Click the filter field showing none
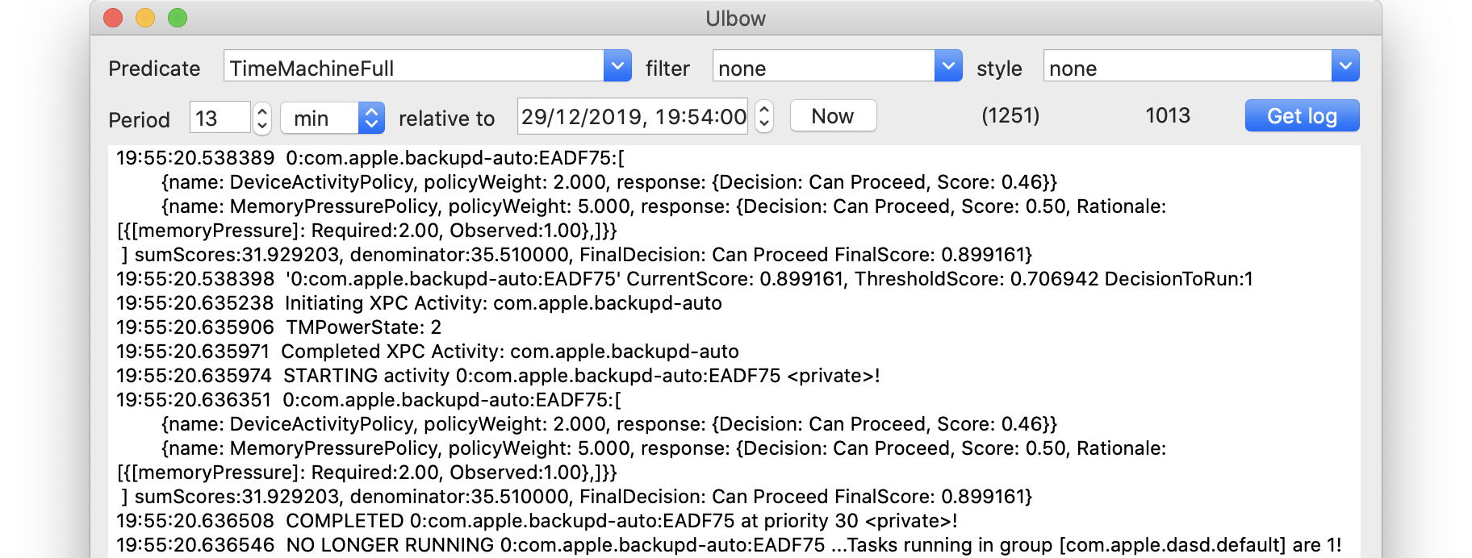Image resolution: width=1472 pixels, height=558 pixels. (823, 67)
